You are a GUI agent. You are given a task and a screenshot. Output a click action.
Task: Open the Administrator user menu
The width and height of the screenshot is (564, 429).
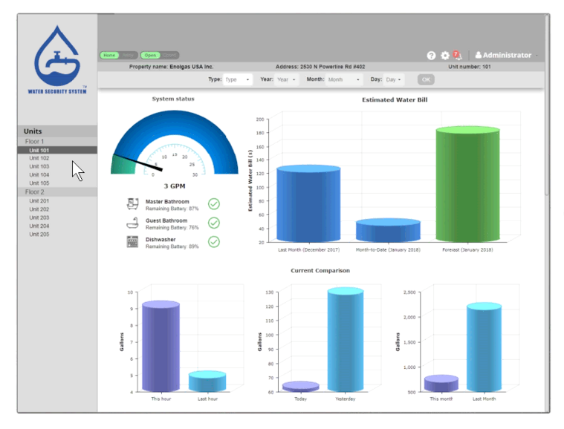pos(505,56)
